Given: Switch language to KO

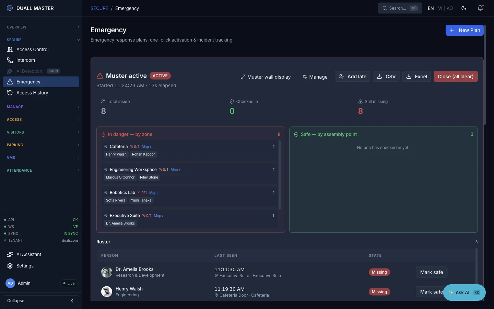Looking at the screenshot, I should click(450, 8).
